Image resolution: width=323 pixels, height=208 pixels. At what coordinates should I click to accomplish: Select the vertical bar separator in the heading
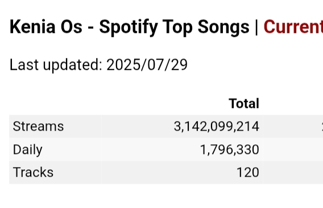(x=256, y=27)
